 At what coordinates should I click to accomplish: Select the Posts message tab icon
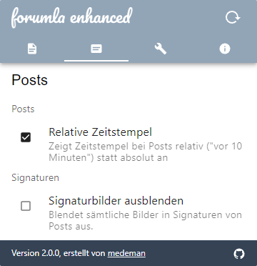(x=96, y=49)
